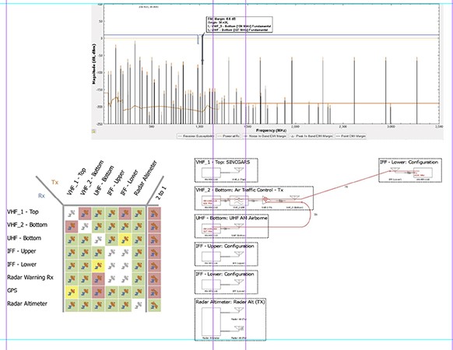Toggle Peak In-Band EMI Margin legend entry
The height and width of the screenshot is (350, 453).
click(311, 136)
